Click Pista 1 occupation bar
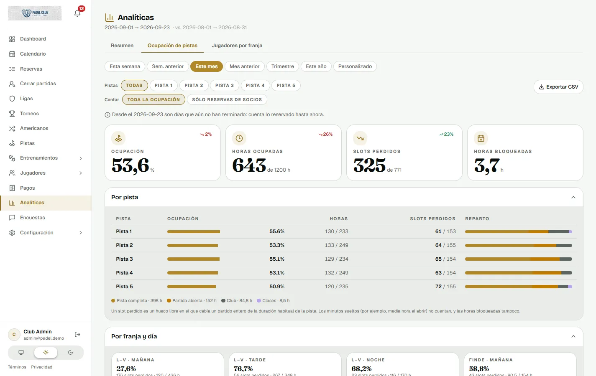The height and width of the screenshot is (376, 596). 194,231
